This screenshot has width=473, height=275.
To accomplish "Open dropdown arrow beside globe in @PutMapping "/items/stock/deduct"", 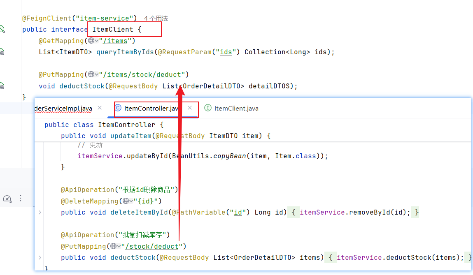I will pyautogui.click(x=96, y=75).
